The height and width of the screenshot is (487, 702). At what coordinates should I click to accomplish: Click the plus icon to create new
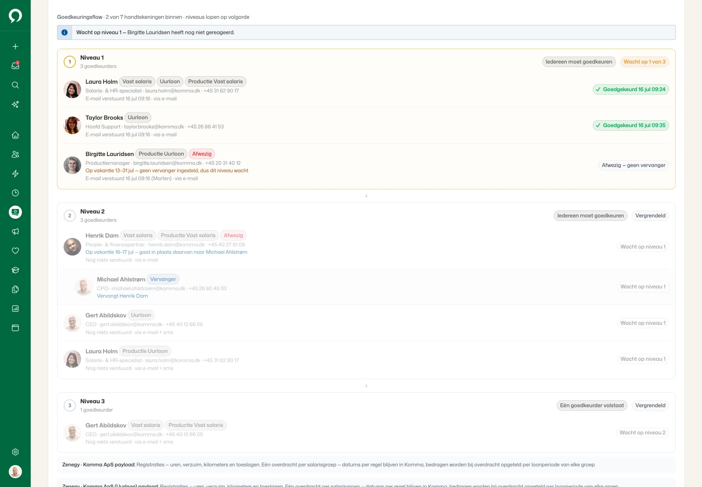click(x=15, y=46)
